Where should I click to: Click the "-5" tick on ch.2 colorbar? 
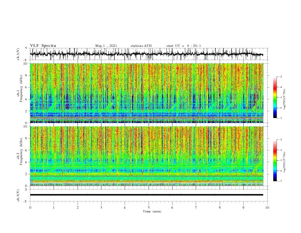point(280,160)
